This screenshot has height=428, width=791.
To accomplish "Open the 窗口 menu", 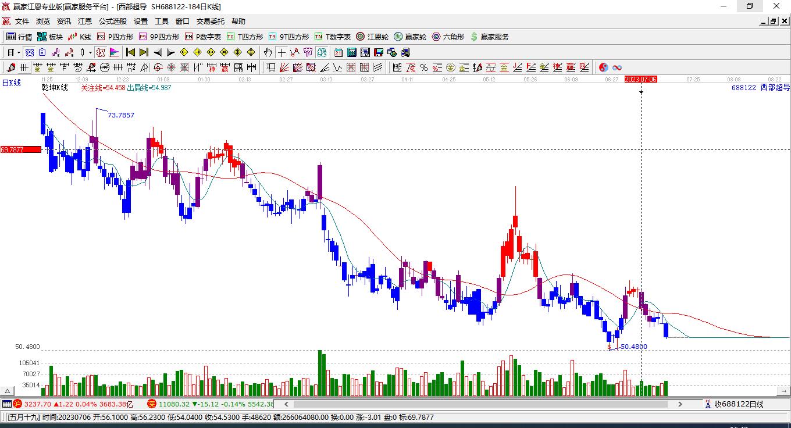I will [183, 22].
